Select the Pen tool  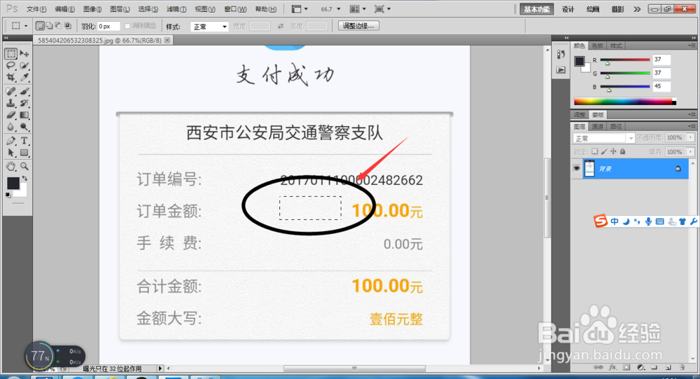[11, 141]
